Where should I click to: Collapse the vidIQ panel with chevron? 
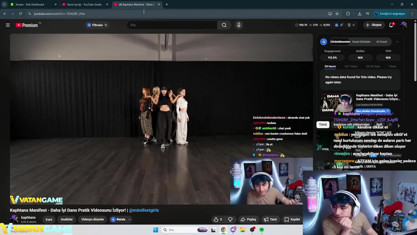[397, 42]
